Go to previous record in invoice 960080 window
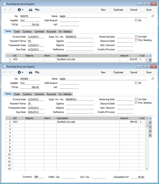 pyautogui.click(x=5, y=72)
